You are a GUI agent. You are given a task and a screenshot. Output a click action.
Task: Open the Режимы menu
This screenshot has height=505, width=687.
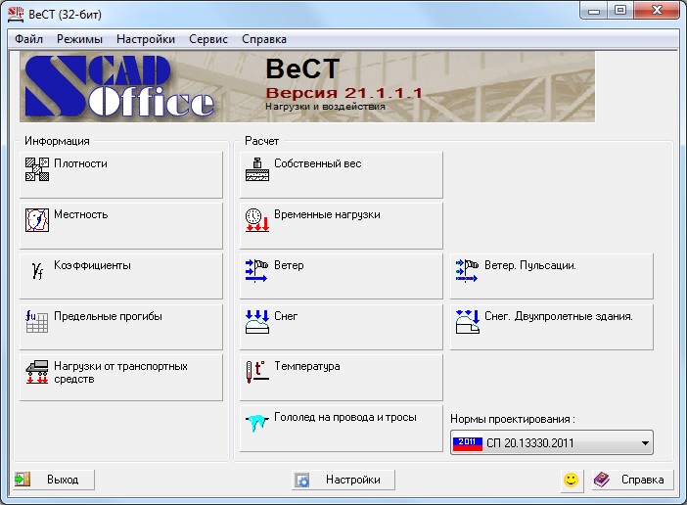coord(79,39)
